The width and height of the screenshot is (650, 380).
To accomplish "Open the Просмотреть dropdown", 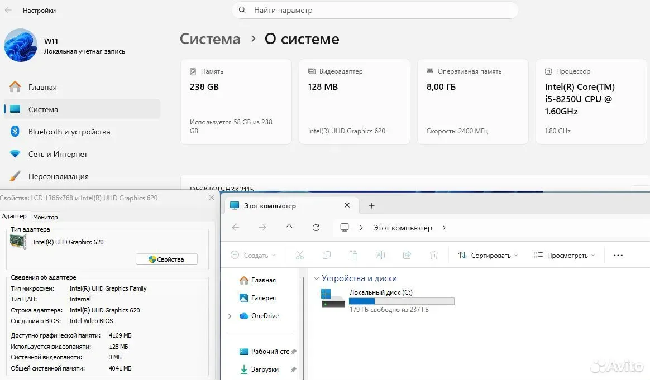I will pyautogui.click(x=565, y=255).
